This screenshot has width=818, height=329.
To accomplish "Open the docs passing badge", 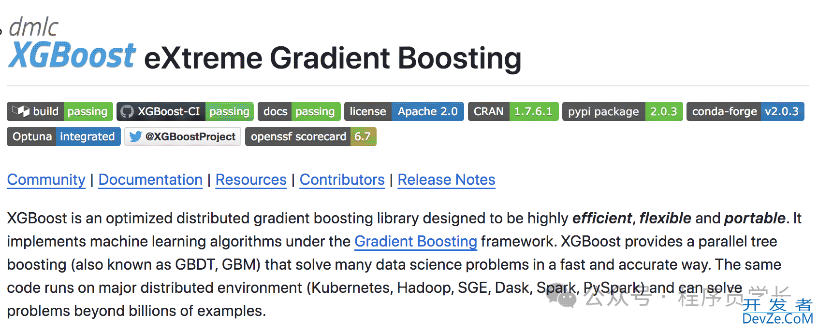I will tap(299, 111).
